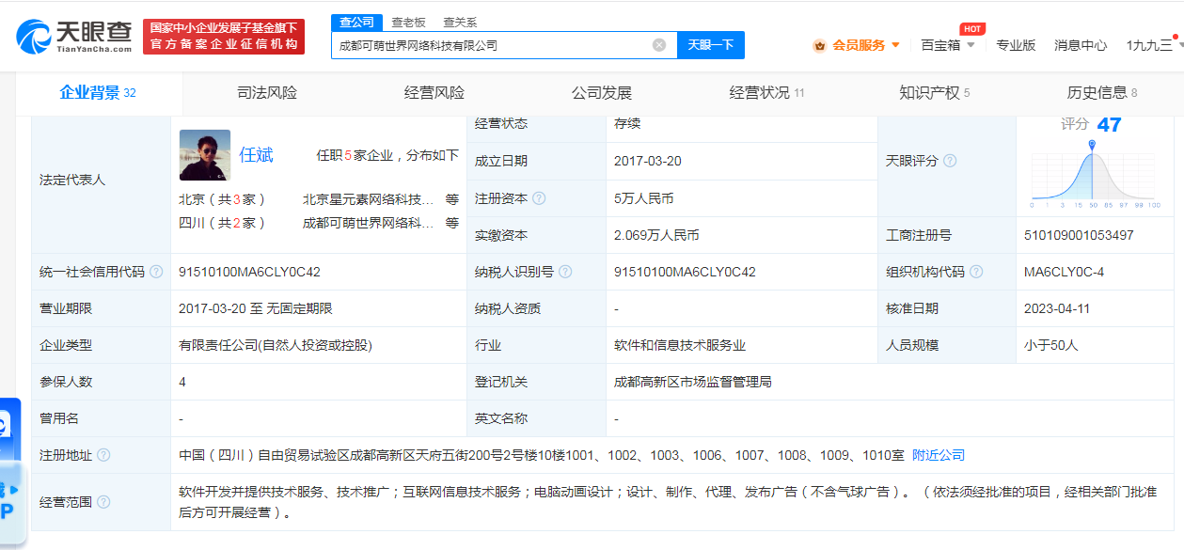1184x550 pixels.
Task: Click the registration authority 成都高新区市场监督管理局
Action: click(693, 382)
